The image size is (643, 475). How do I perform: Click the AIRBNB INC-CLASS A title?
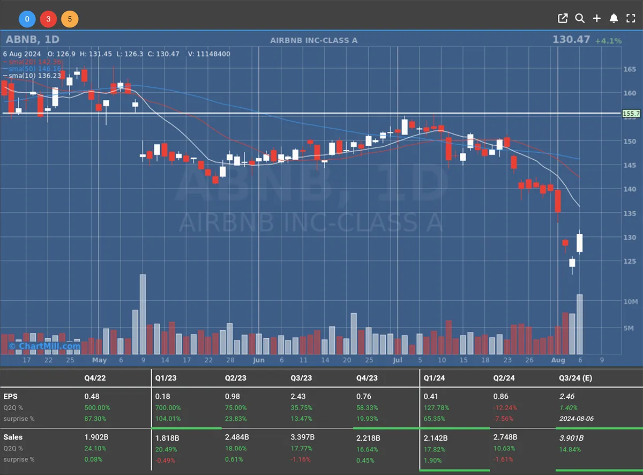[x=313, y=40]
